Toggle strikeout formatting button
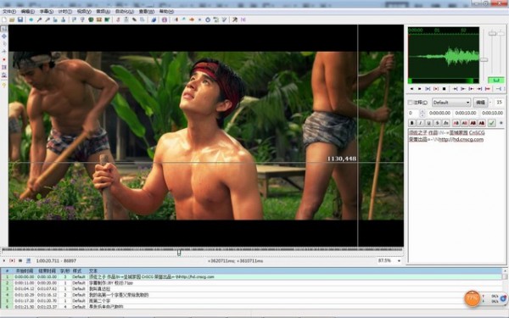This screenshot has height=318, width=509. tap(437, 123)
